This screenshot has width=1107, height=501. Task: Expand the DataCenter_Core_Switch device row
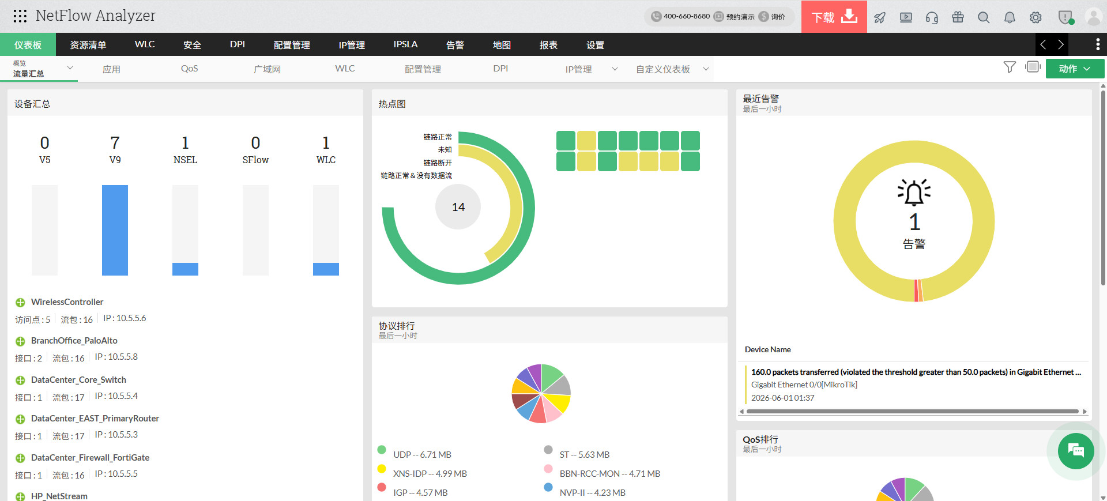point(20,381)
